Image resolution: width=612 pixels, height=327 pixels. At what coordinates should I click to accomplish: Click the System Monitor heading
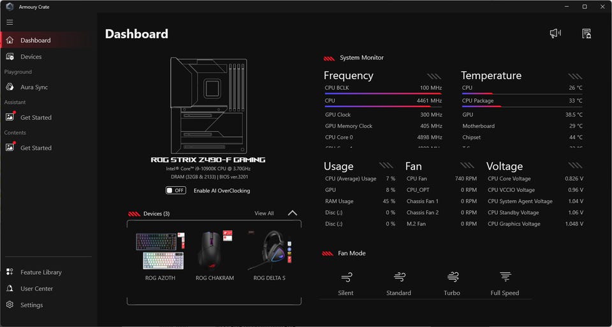click(361, 58)
